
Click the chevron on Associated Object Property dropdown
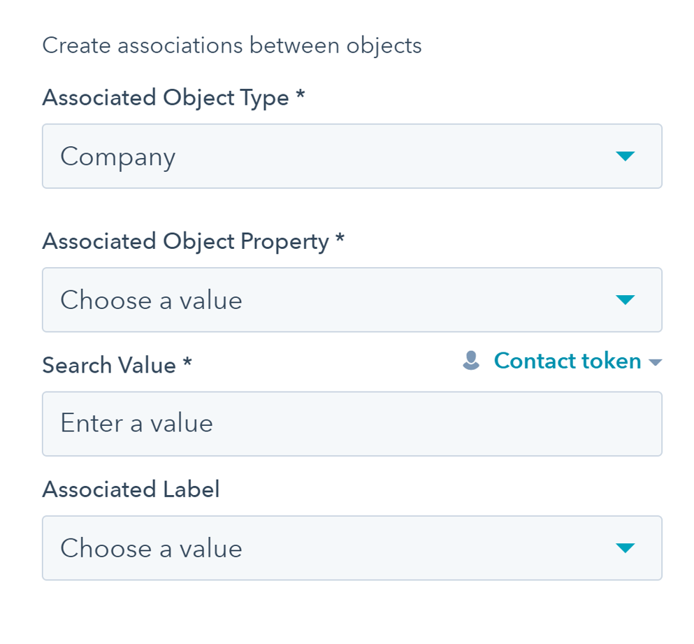627,300
